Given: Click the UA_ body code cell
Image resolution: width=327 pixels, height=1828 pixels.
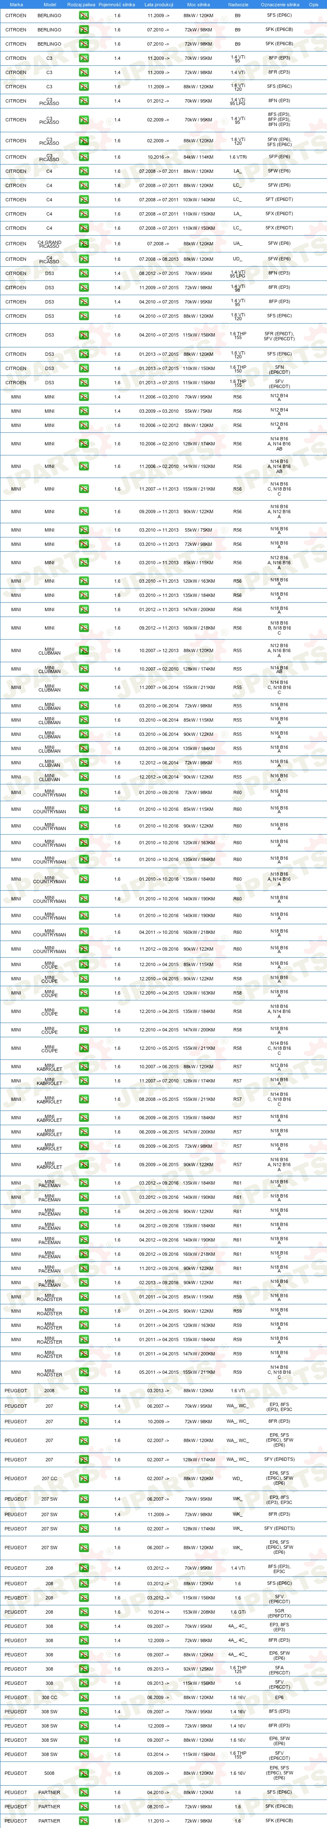Looking at the screenshot, I should pyautogui.click(x=238, y=243).
